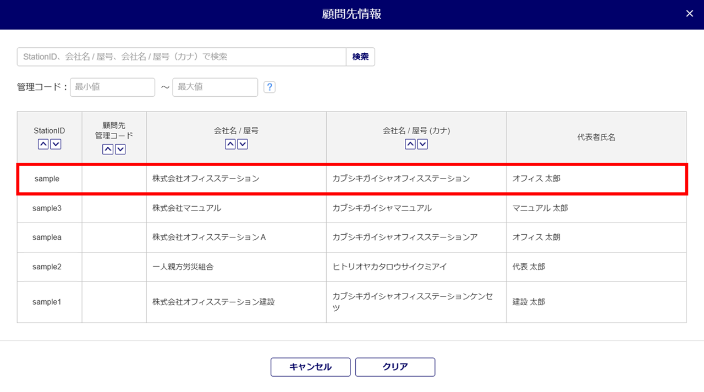
Task: Focus the StationID and company name search field
Action: (182, 57)
